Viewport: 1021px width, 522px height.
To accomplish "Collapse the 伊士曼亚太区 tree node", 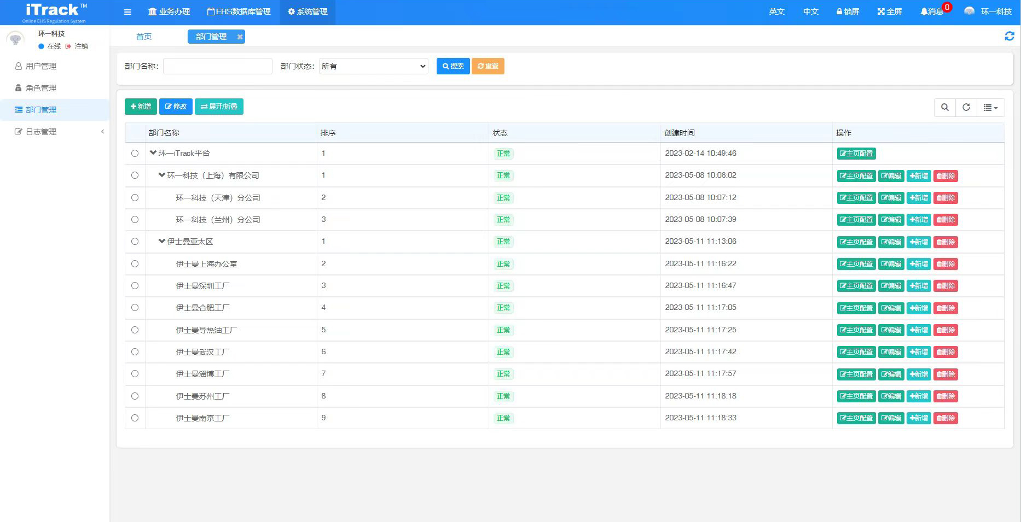I will [162, 241].
